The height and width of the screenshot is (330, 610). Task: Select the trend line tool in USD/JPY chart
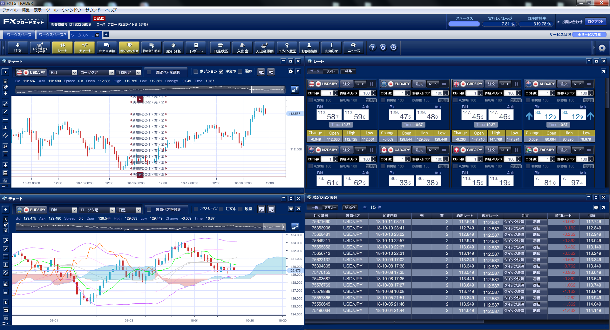[x=5, y=111]
